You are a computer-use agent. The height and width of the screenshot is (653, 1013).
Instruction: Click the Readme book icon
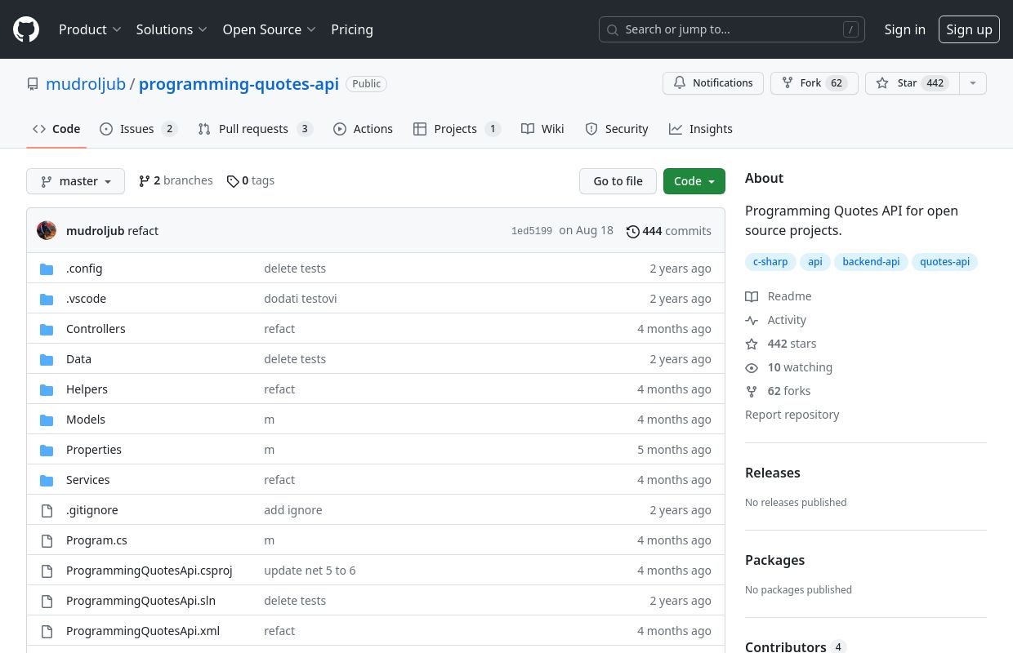[752, 296]
